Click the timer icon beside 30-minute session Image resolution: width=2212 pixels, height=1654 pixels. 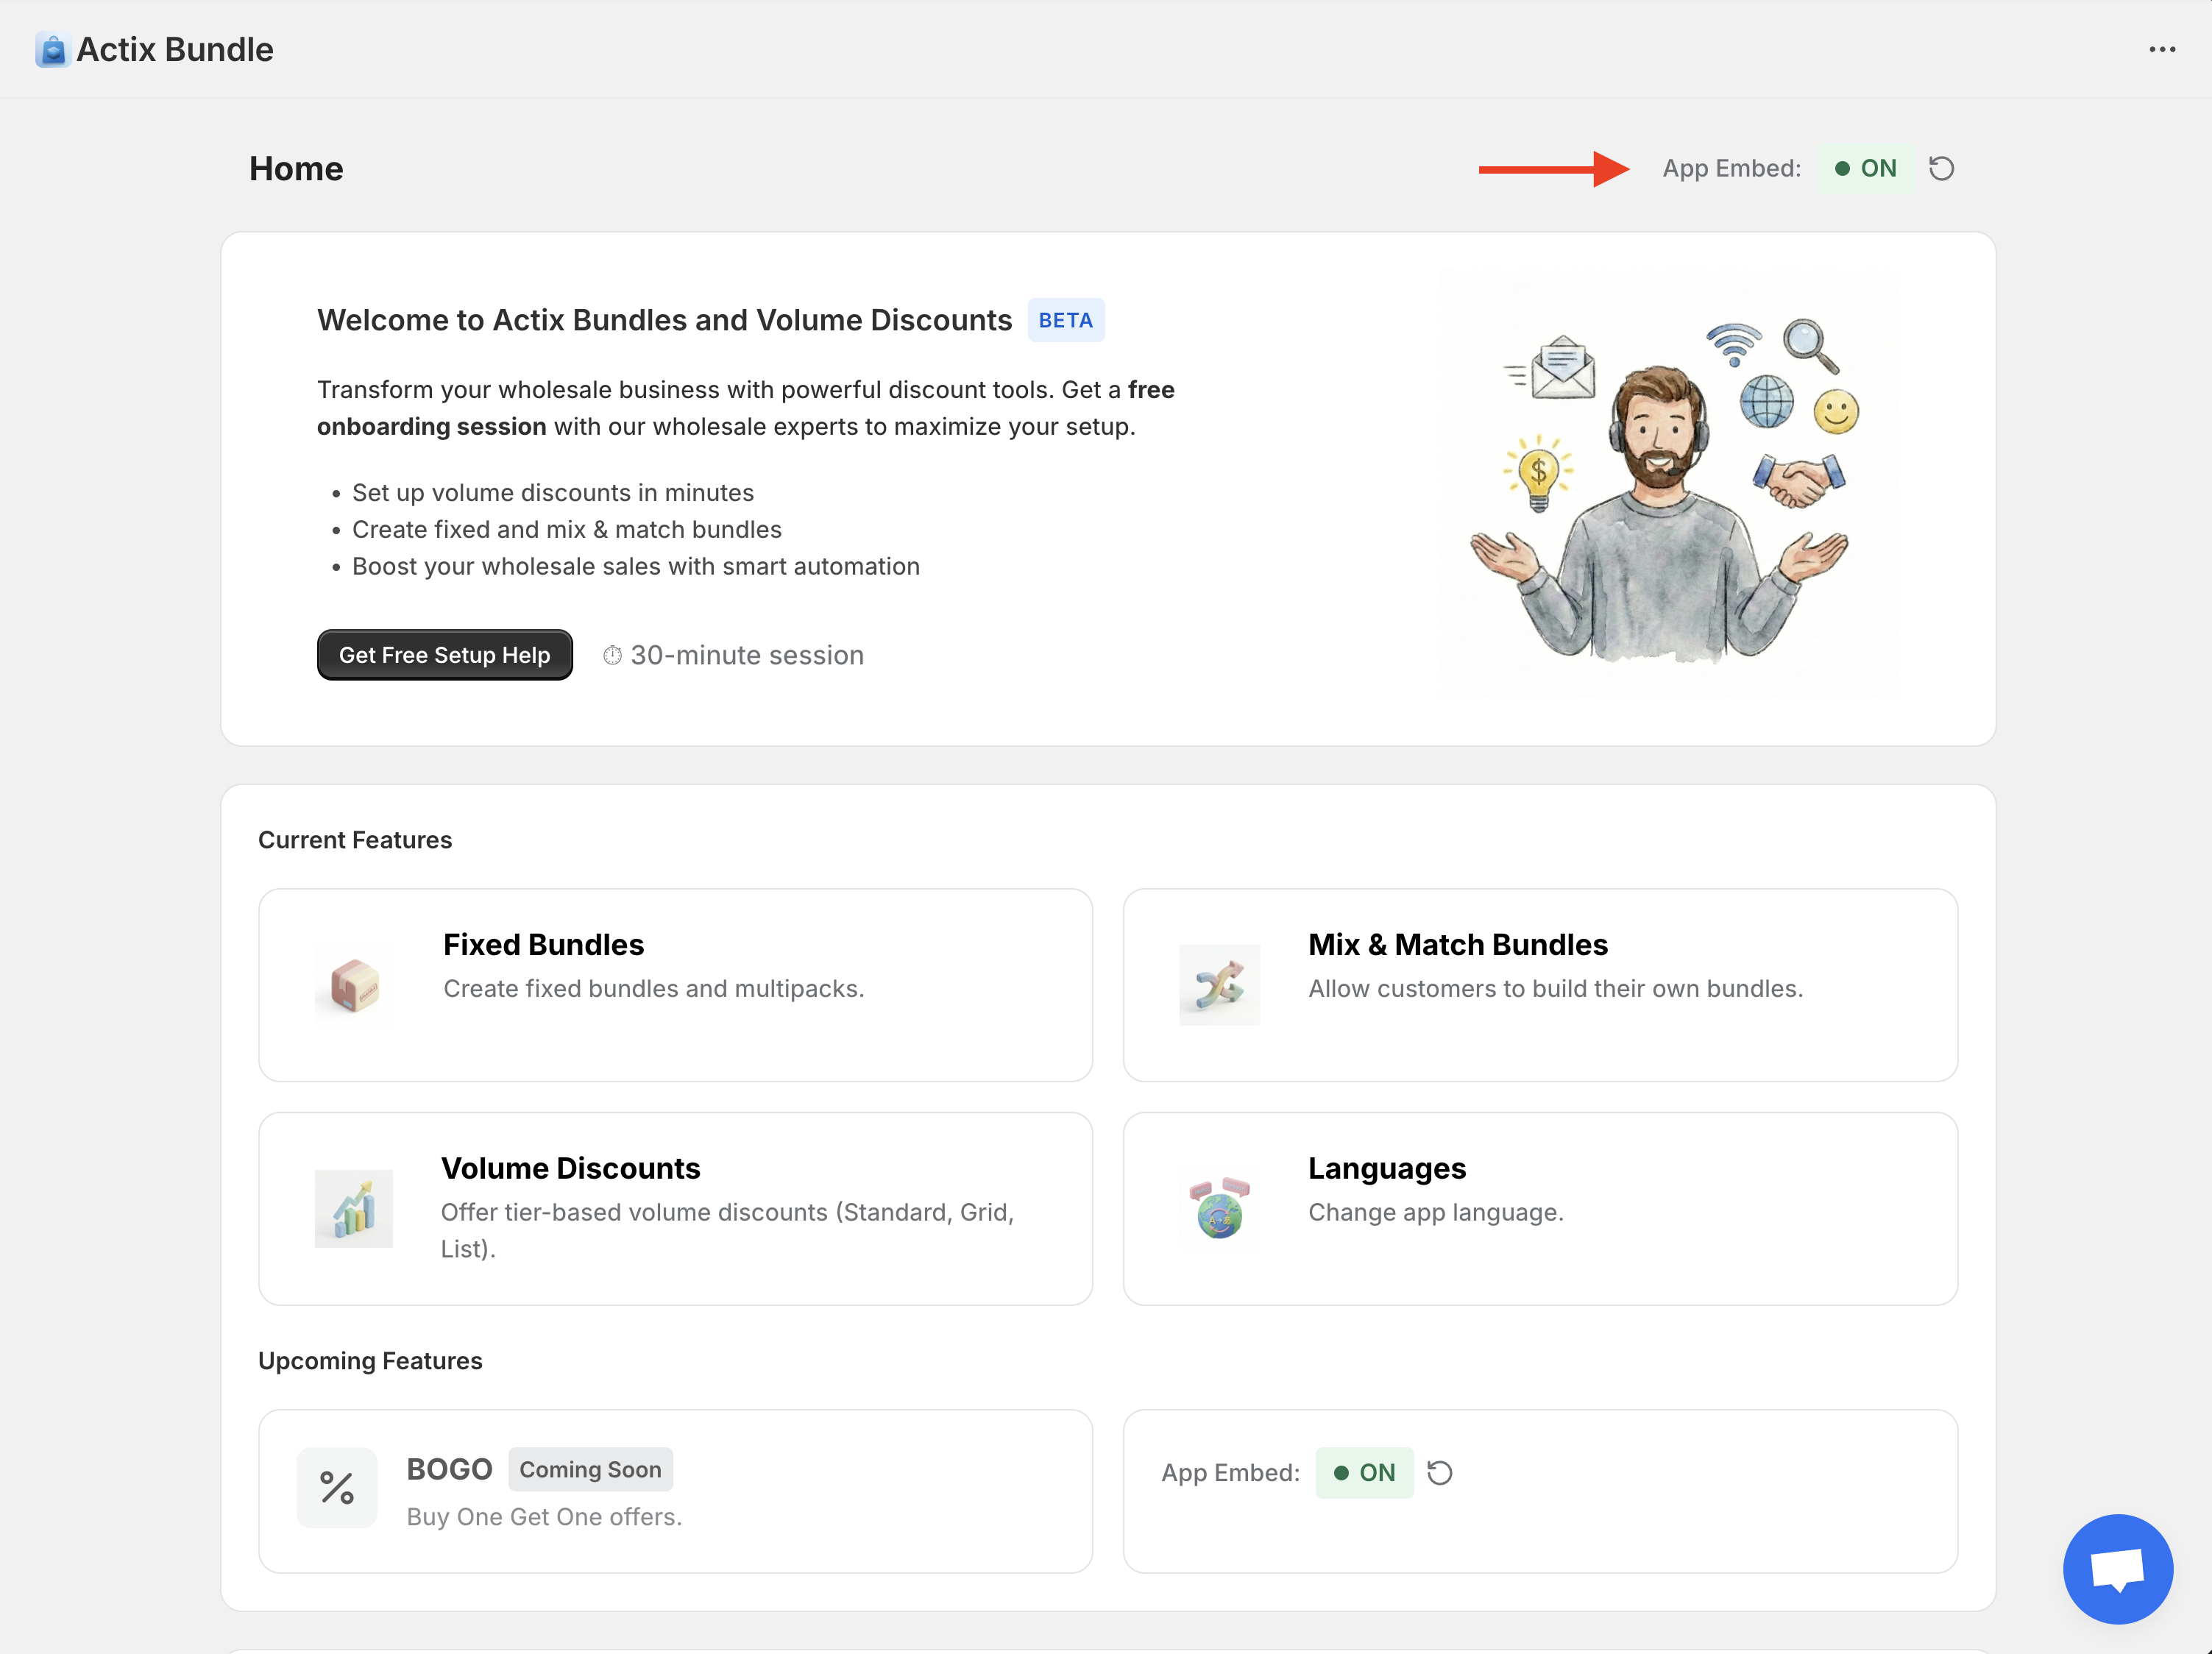(x=613, y=654)
